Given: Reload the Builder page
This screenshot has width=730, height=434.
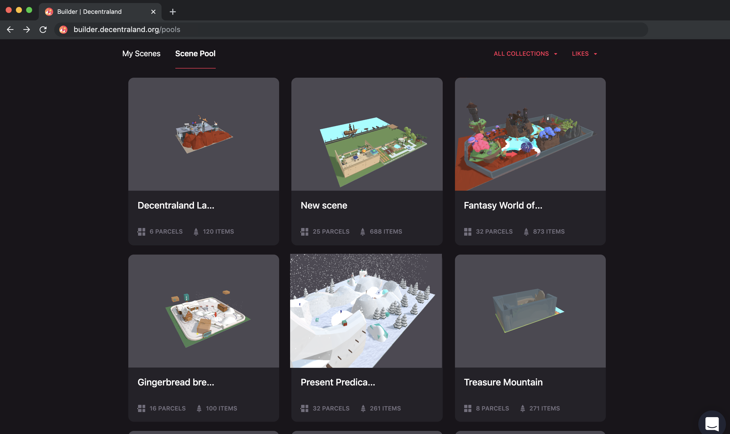Looking at the screenshot, I should click(x=43, y=30).
